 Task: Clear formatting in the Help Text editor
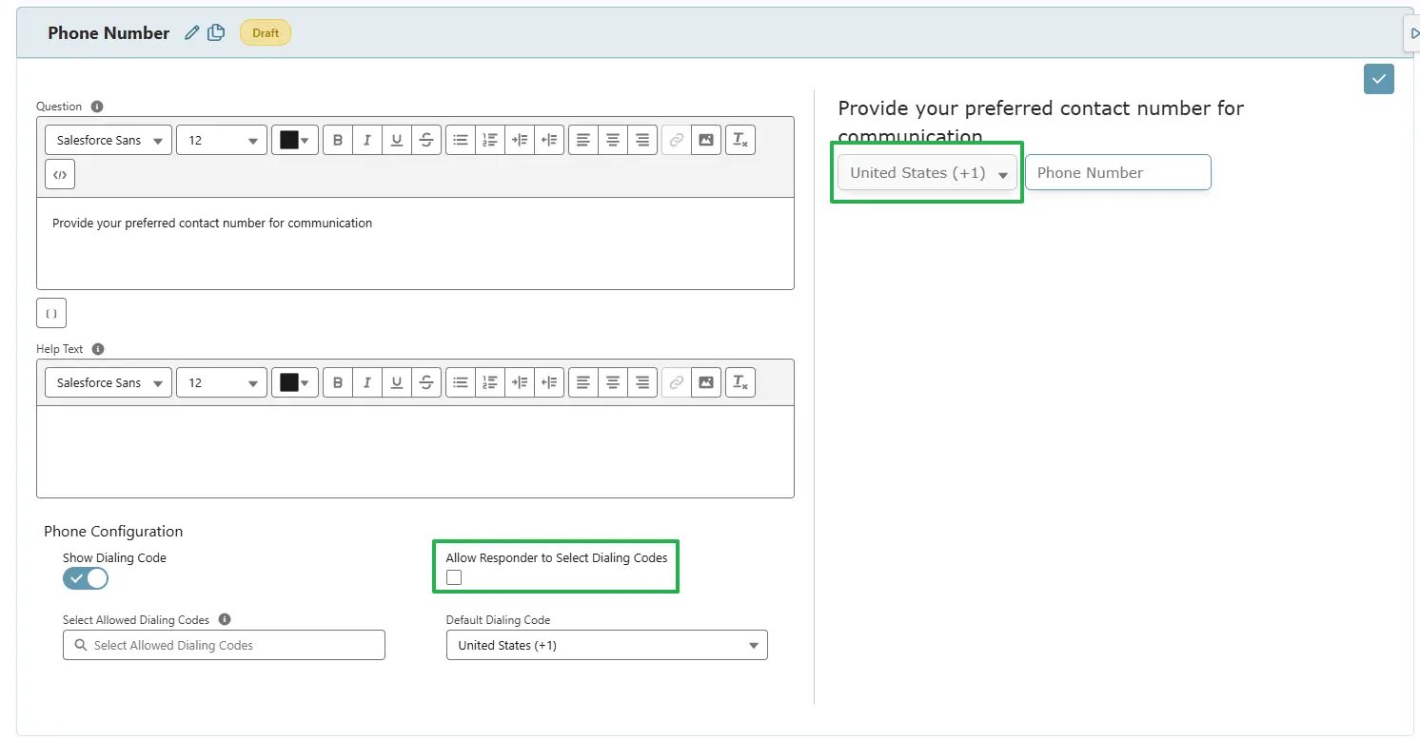pos(740,382)
